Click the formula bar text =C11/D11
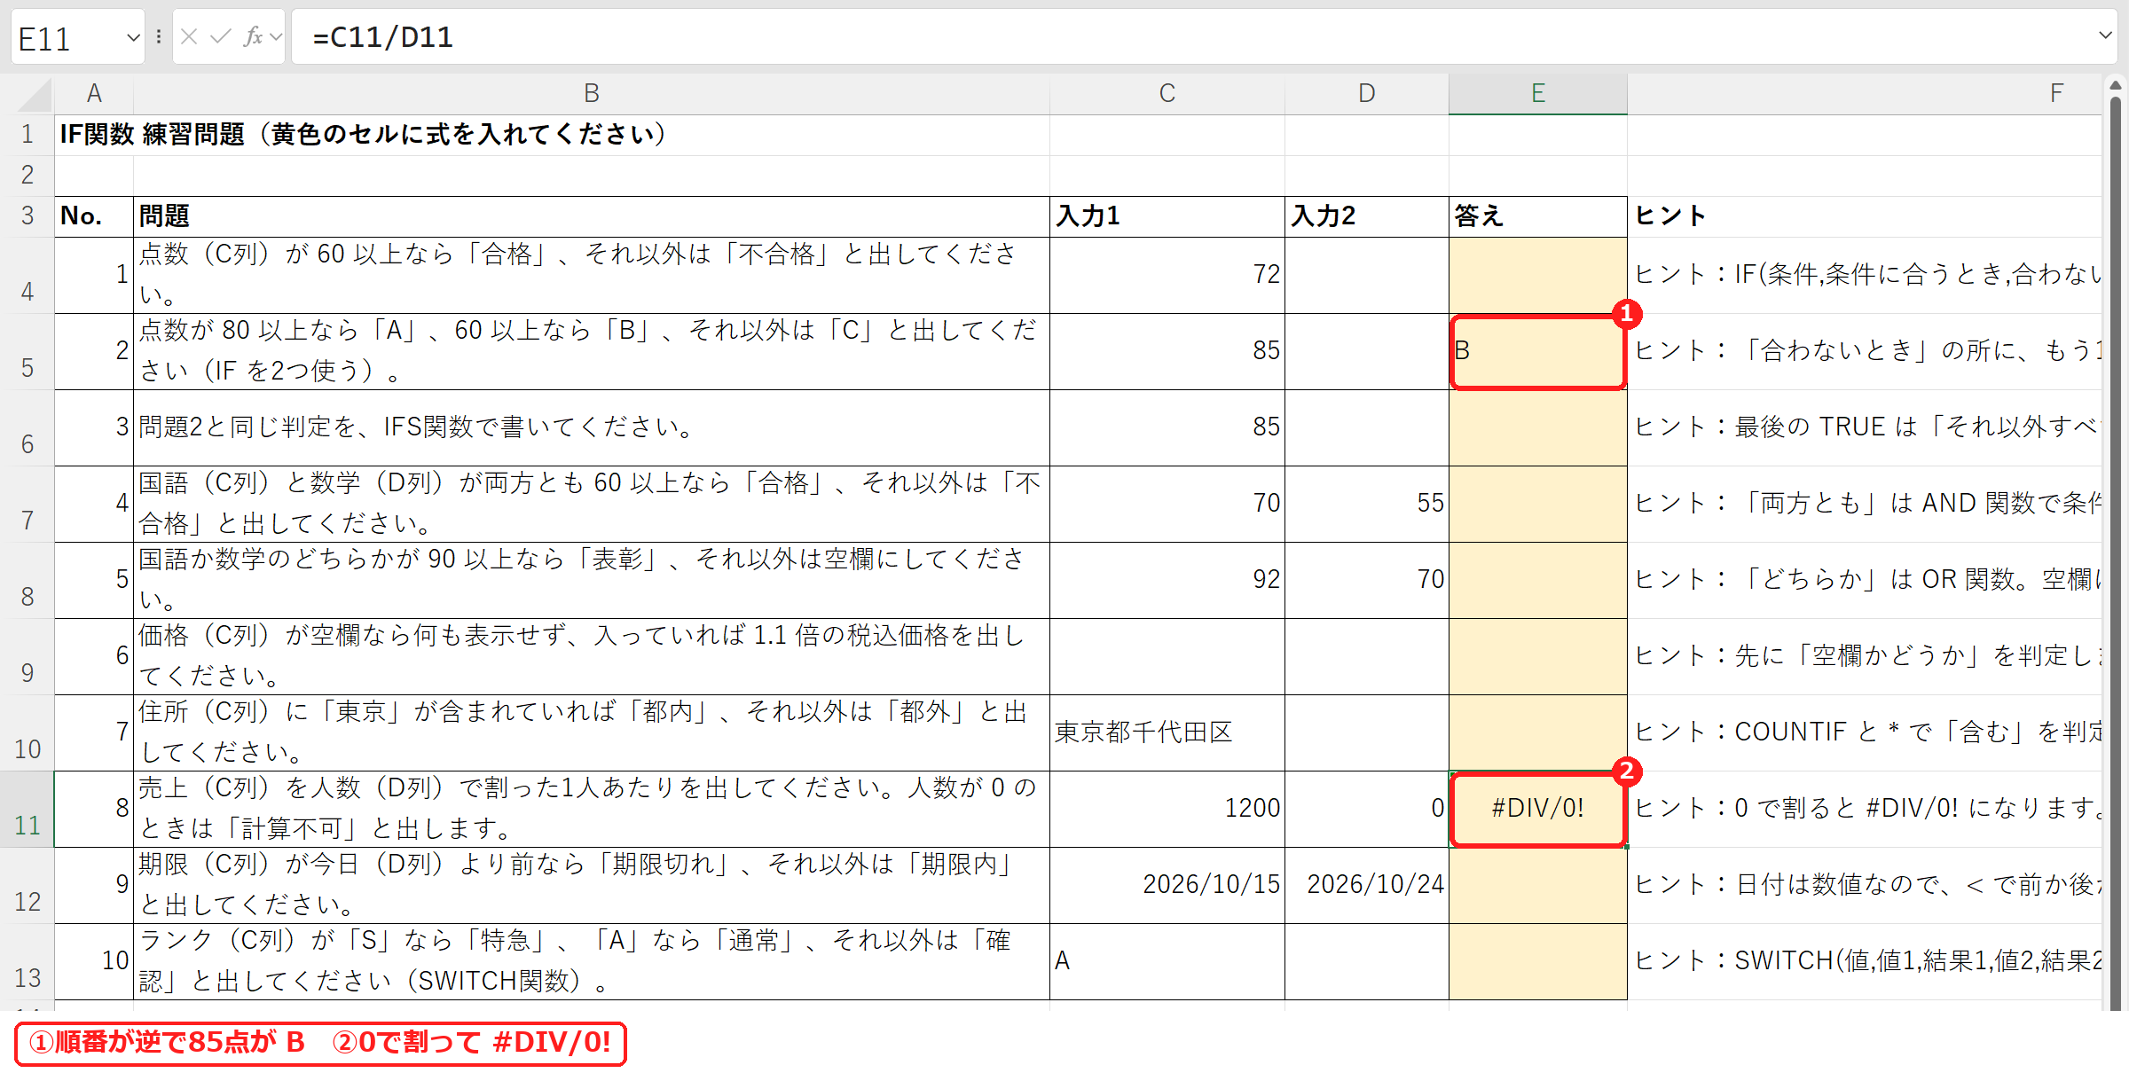Screen dimensions: 2129x1073 pos(383,37)
